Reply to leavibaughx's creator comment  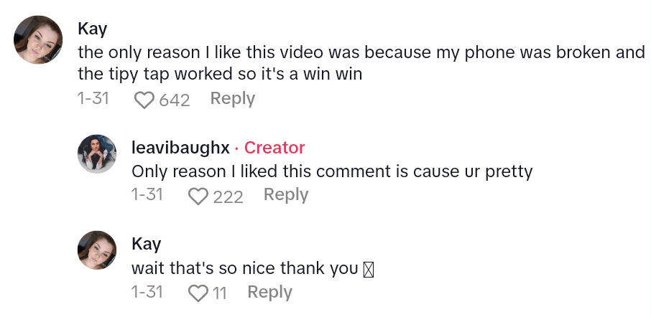tap(286, 194)
